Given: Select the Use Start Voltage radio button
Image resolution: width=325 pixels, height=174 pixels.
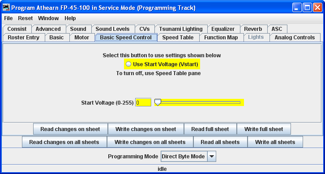Looking at the screenshot, I should pyautogui.click(x=128, y=64).
